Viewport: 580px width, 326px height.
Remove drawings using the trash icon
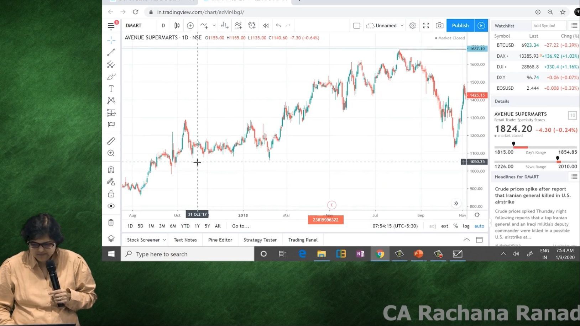pos(111,222)
